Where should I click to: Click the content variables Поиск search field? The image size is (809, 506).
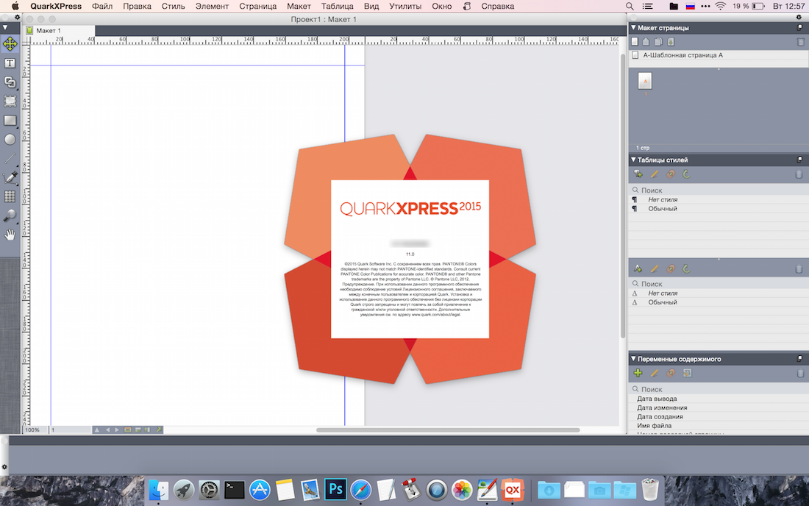(719, 389)
